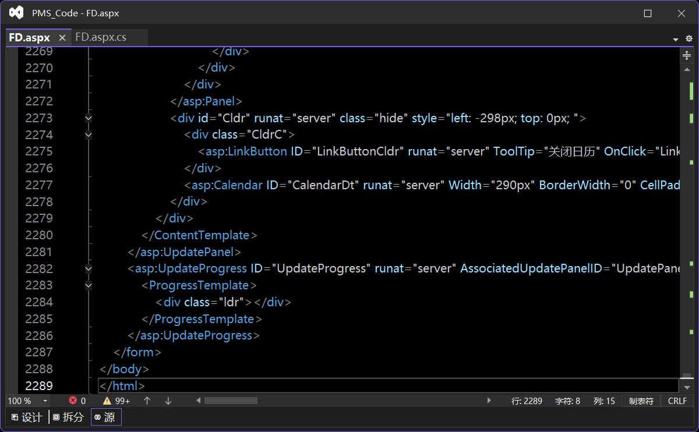This screenshot has height=432, width=699.
Task: Switch to the FD.aspx.cs tab
Action: pos(101,37)
